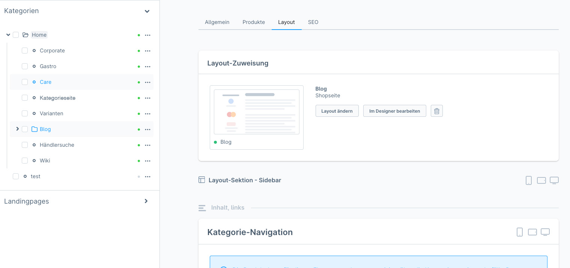Click Im Designer bearbeiten
Screen dimensions: 570x268
pos(394,111)
